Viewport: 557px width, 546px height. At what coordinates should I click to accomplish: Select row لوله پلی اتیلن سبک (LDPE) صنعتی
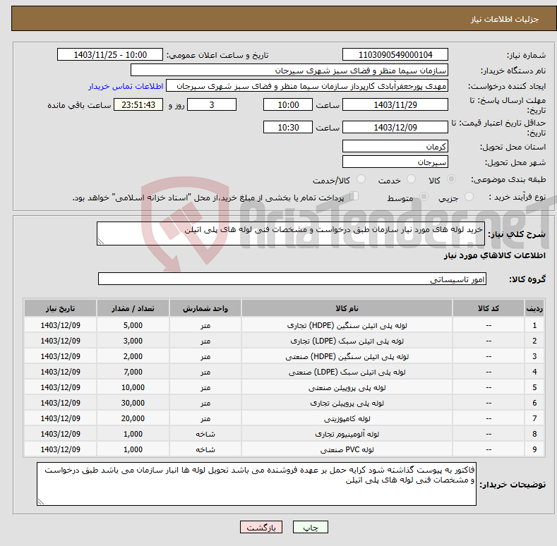[x=285, y=372]
